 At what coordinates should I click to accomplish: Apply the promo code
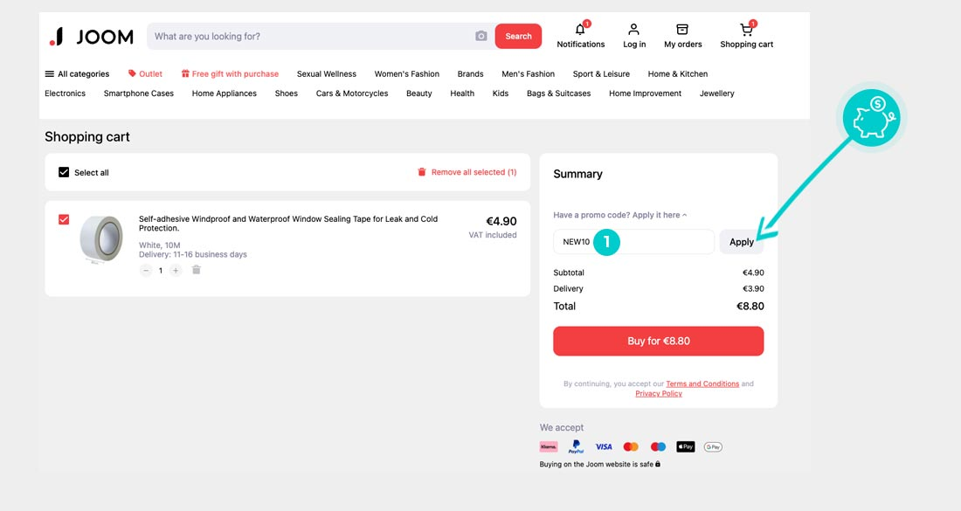[x=741, y=242]
